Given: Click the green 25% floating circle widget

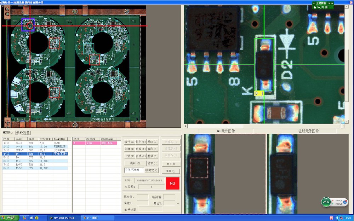Looking at the screenshot, I should [x=326, y=202].
